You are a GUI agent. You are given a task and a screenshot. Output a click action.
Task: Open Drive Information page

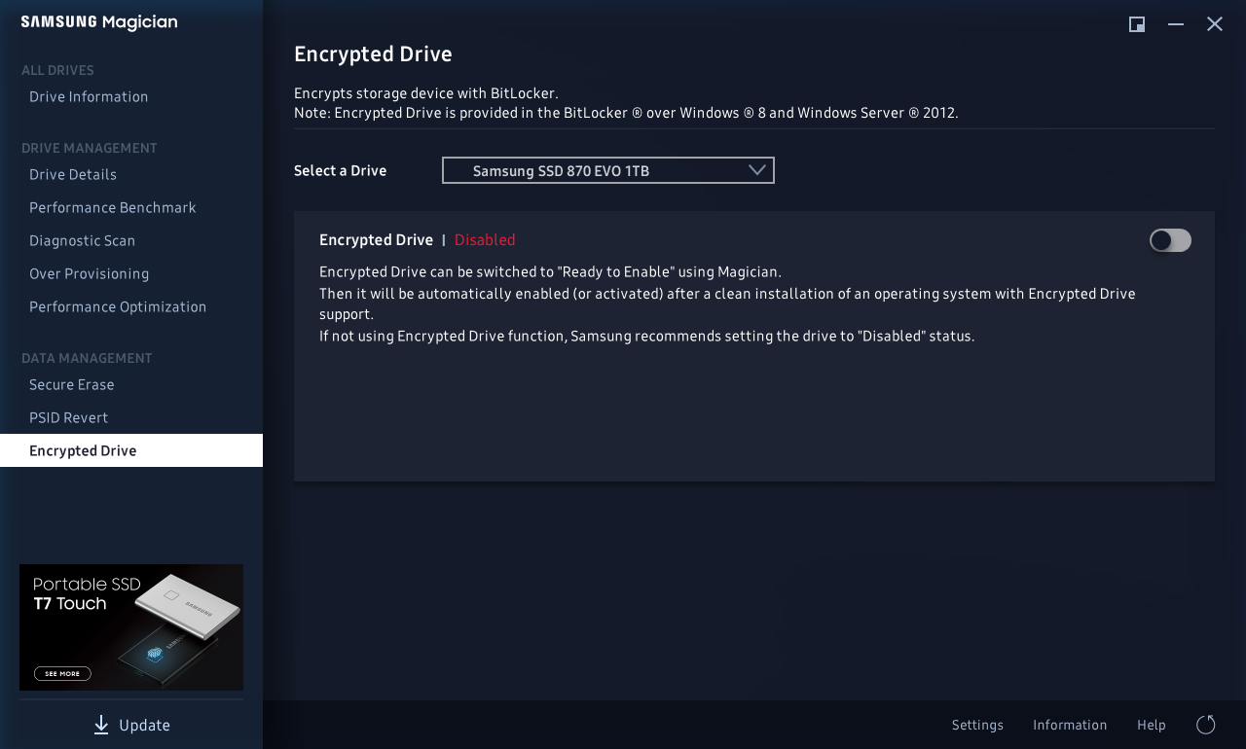(89, 96)
